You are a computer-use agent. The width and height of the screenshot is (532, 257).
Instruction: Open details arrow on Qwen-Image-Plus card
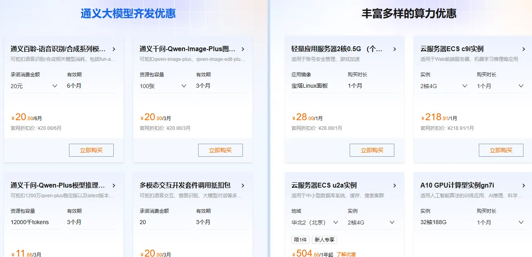point(243,49)
